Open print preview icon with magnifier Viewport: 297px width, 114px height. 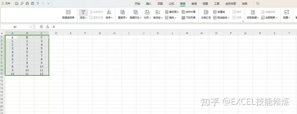click(x=33, y=3)
